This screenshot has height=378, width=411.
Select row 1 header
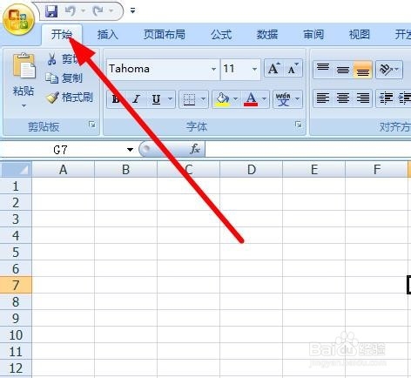16,186
